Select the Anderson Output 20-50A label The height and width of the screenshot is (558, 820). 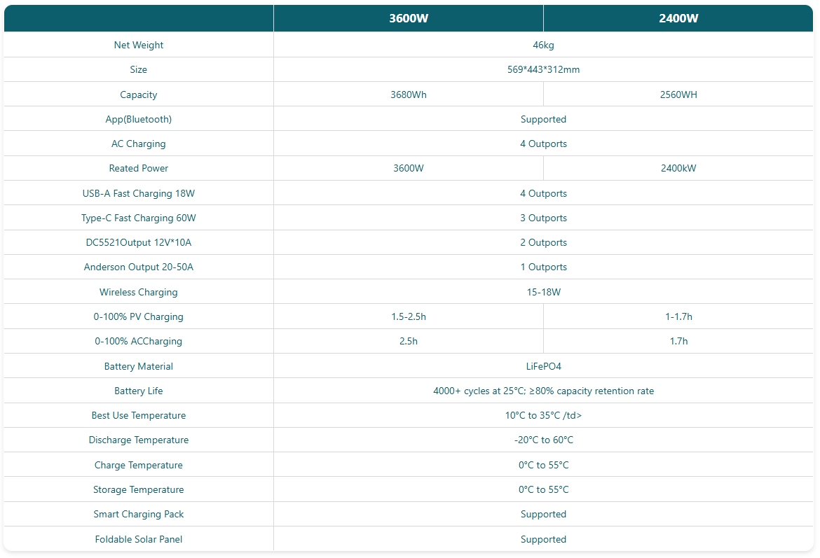139,267
